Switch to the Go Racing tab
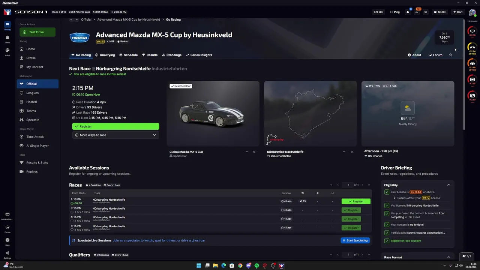 pyautogui.click(x=81, y=55)
